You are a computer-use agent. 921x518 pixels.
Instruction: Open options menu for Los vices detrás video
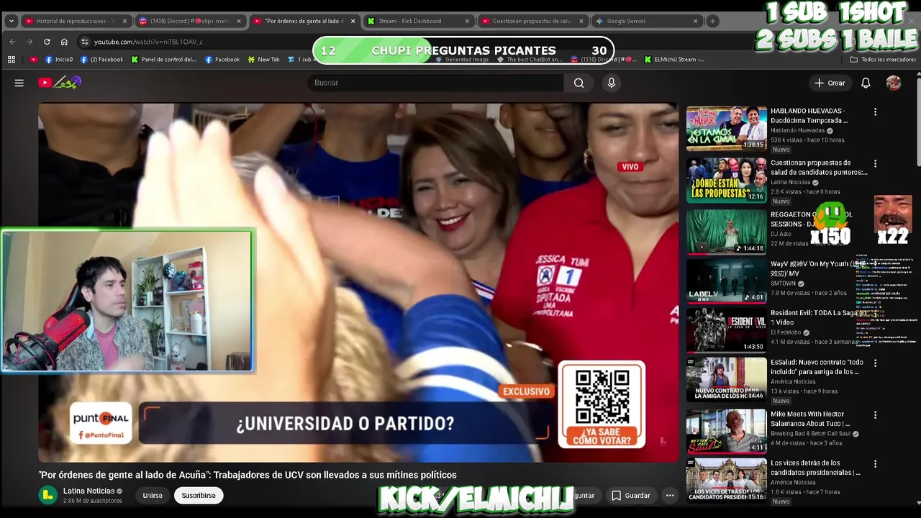coord(875,463)
